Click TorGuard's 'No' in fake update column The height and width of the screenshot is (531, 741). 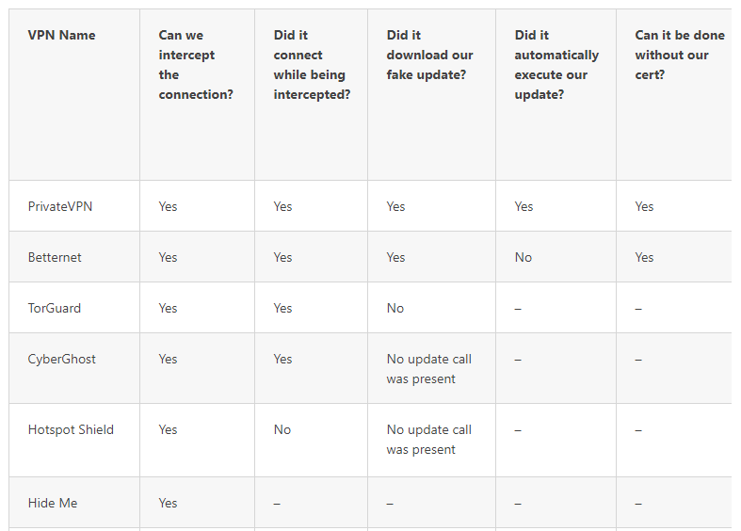click(x=395, y=308)
